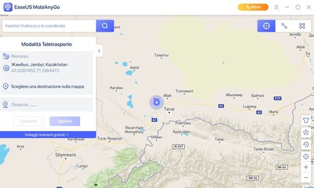
Task: Click the Sposta button
Action: pos(65,121)
